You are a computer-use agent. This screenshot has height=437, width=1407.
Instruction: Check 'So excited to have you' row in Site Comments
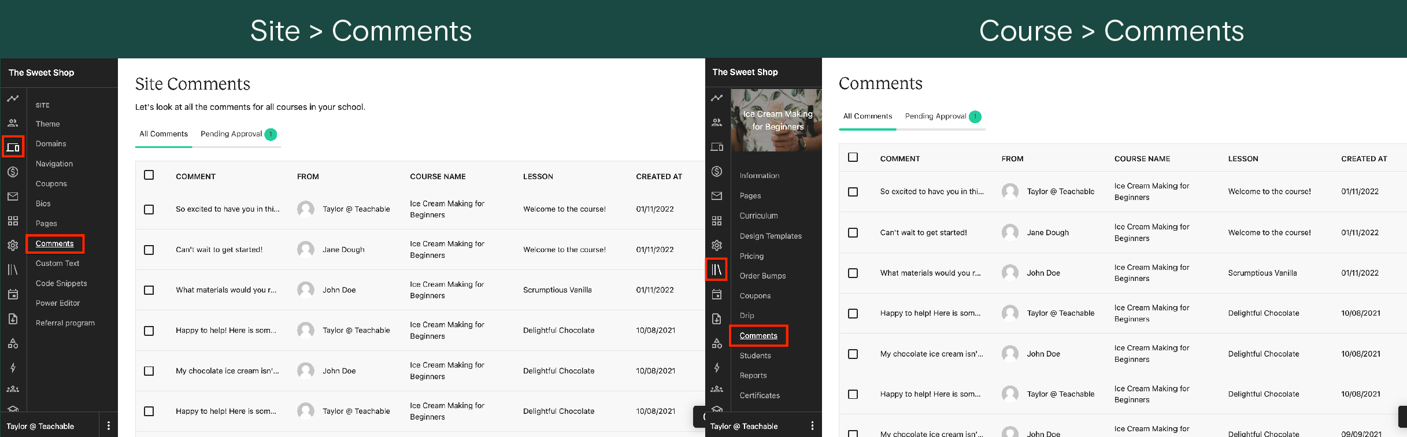pyautogui.click(x=149, y=209)
